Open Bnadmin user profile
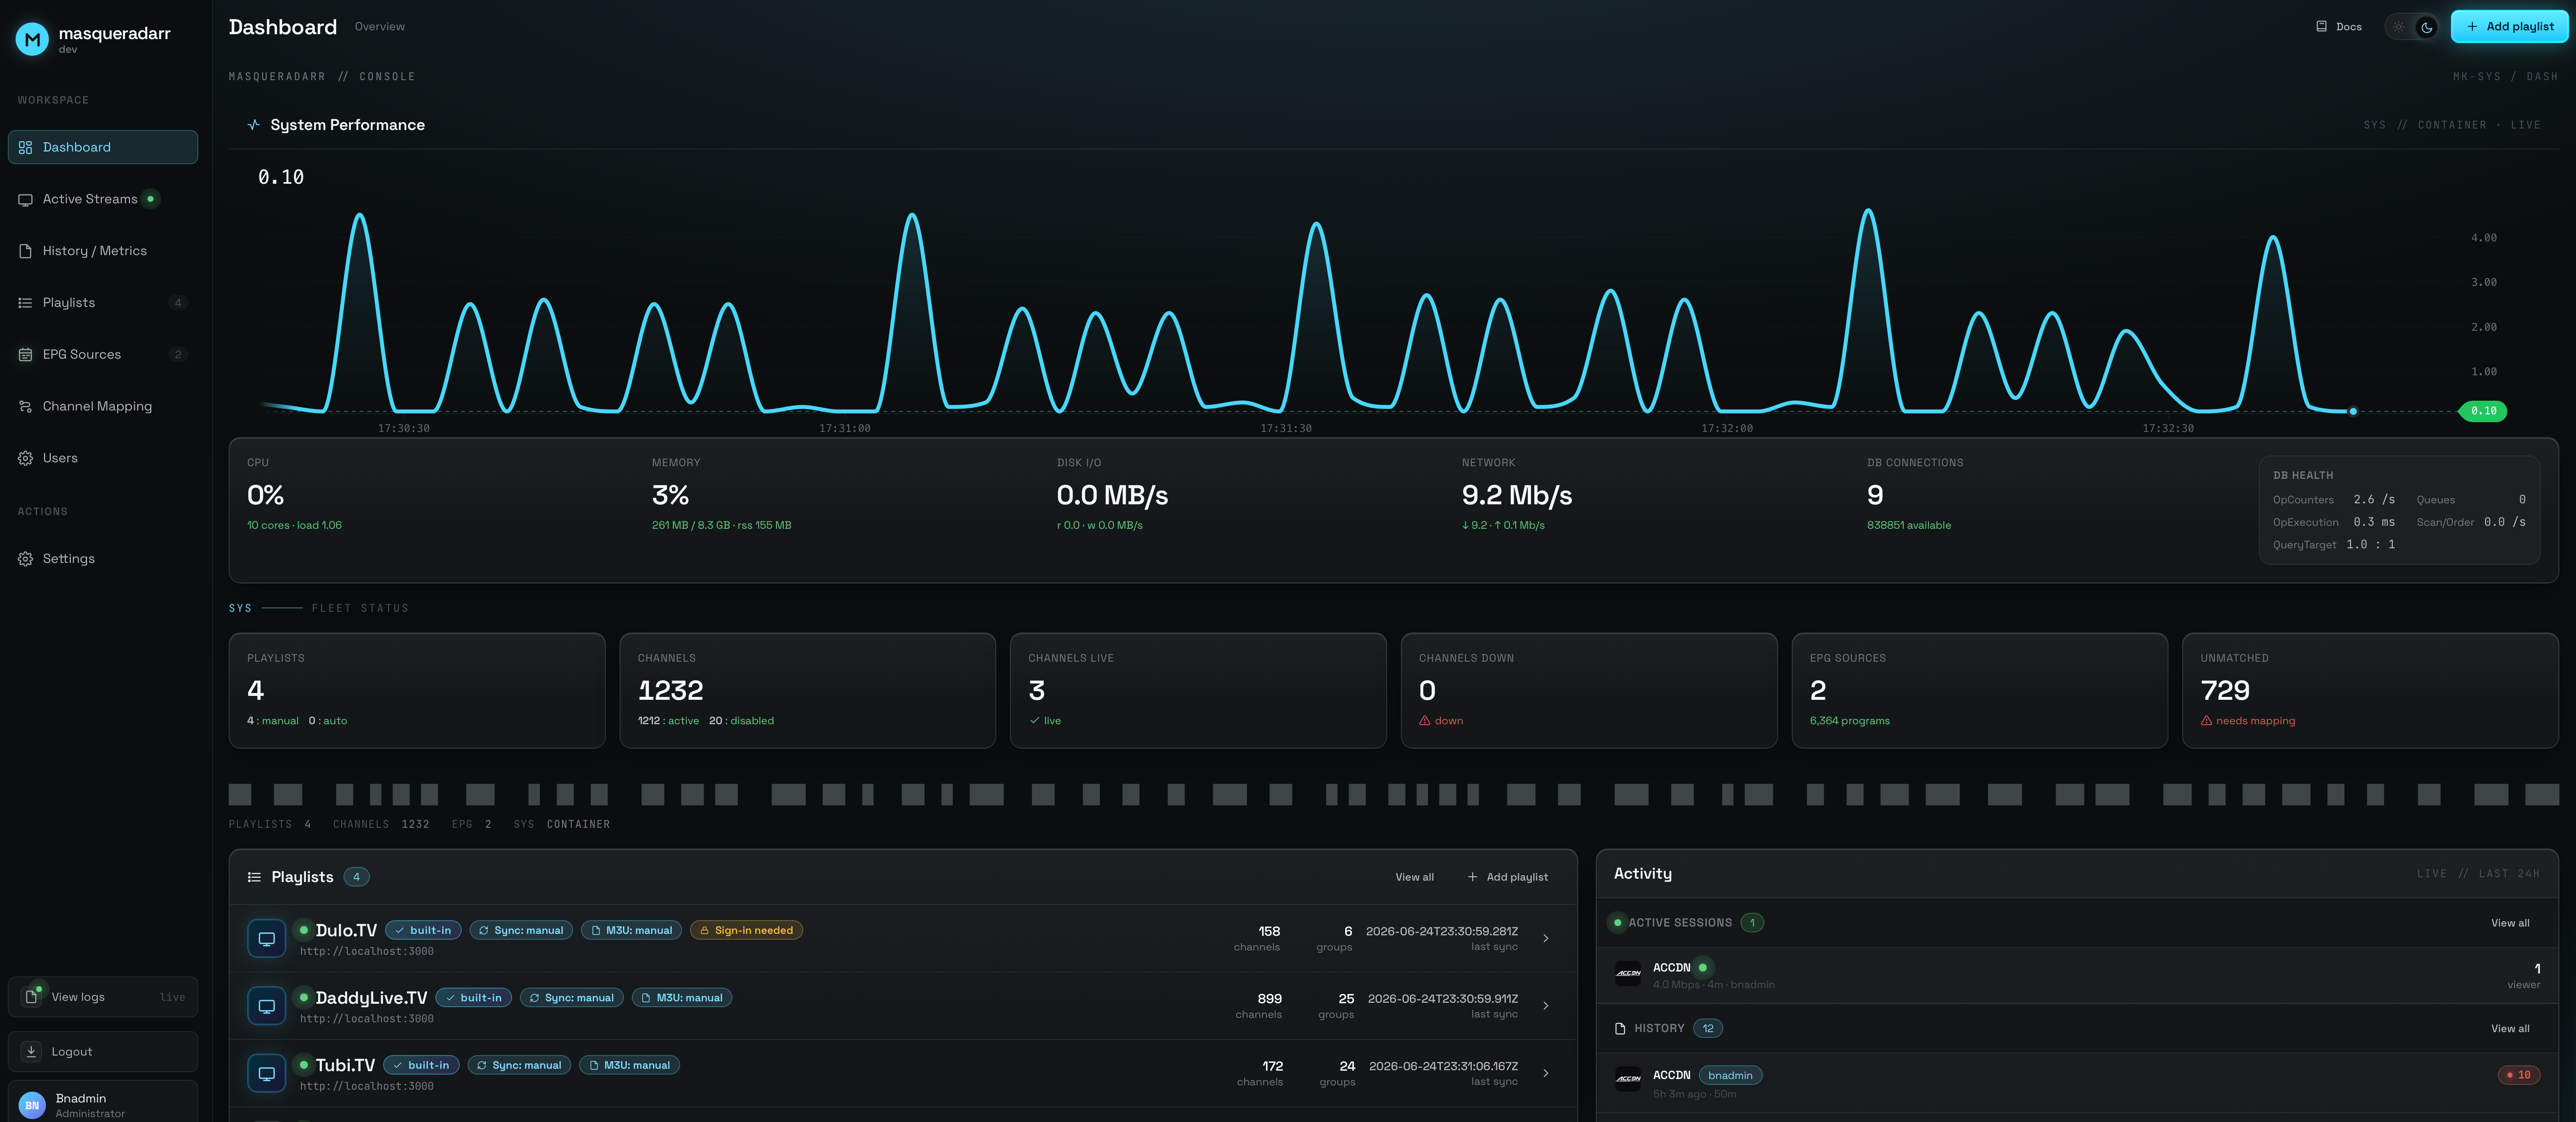This screenshot has width=2576, height=1122. (x=103, y=1104)
